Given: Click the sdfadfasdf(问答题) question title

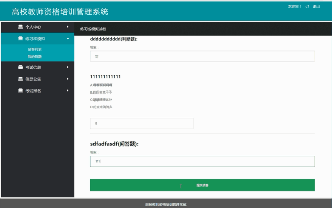Looking at the screenshot, I should [x=114, y=144].
